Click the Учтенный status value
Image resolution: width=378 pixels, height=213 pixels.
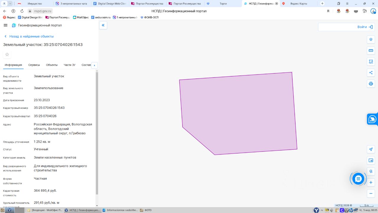pyautogui.click(x=41, y=149)
